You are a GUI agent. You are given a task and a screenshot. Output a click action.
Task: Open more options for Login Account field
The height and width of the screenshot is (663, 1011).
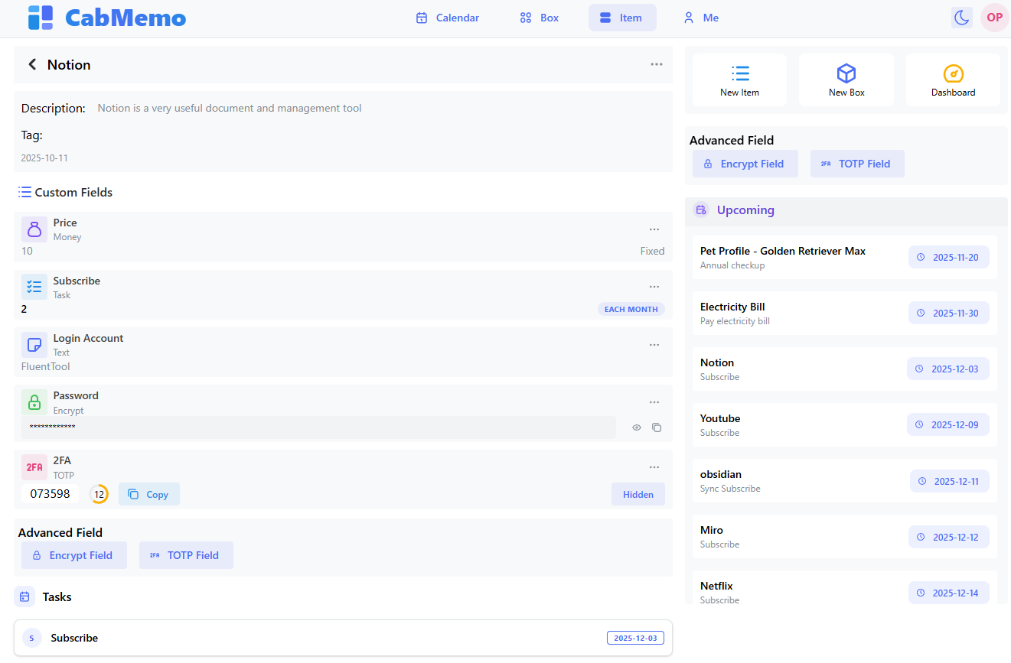coord(654,345)
